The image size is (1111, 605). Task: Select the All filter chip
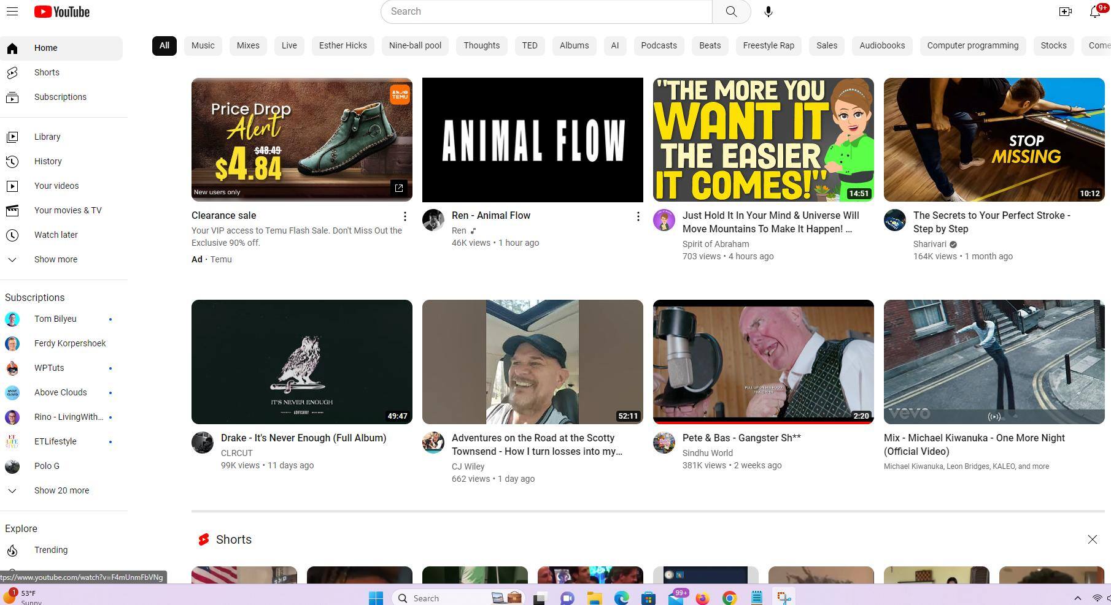pos(164,45)
